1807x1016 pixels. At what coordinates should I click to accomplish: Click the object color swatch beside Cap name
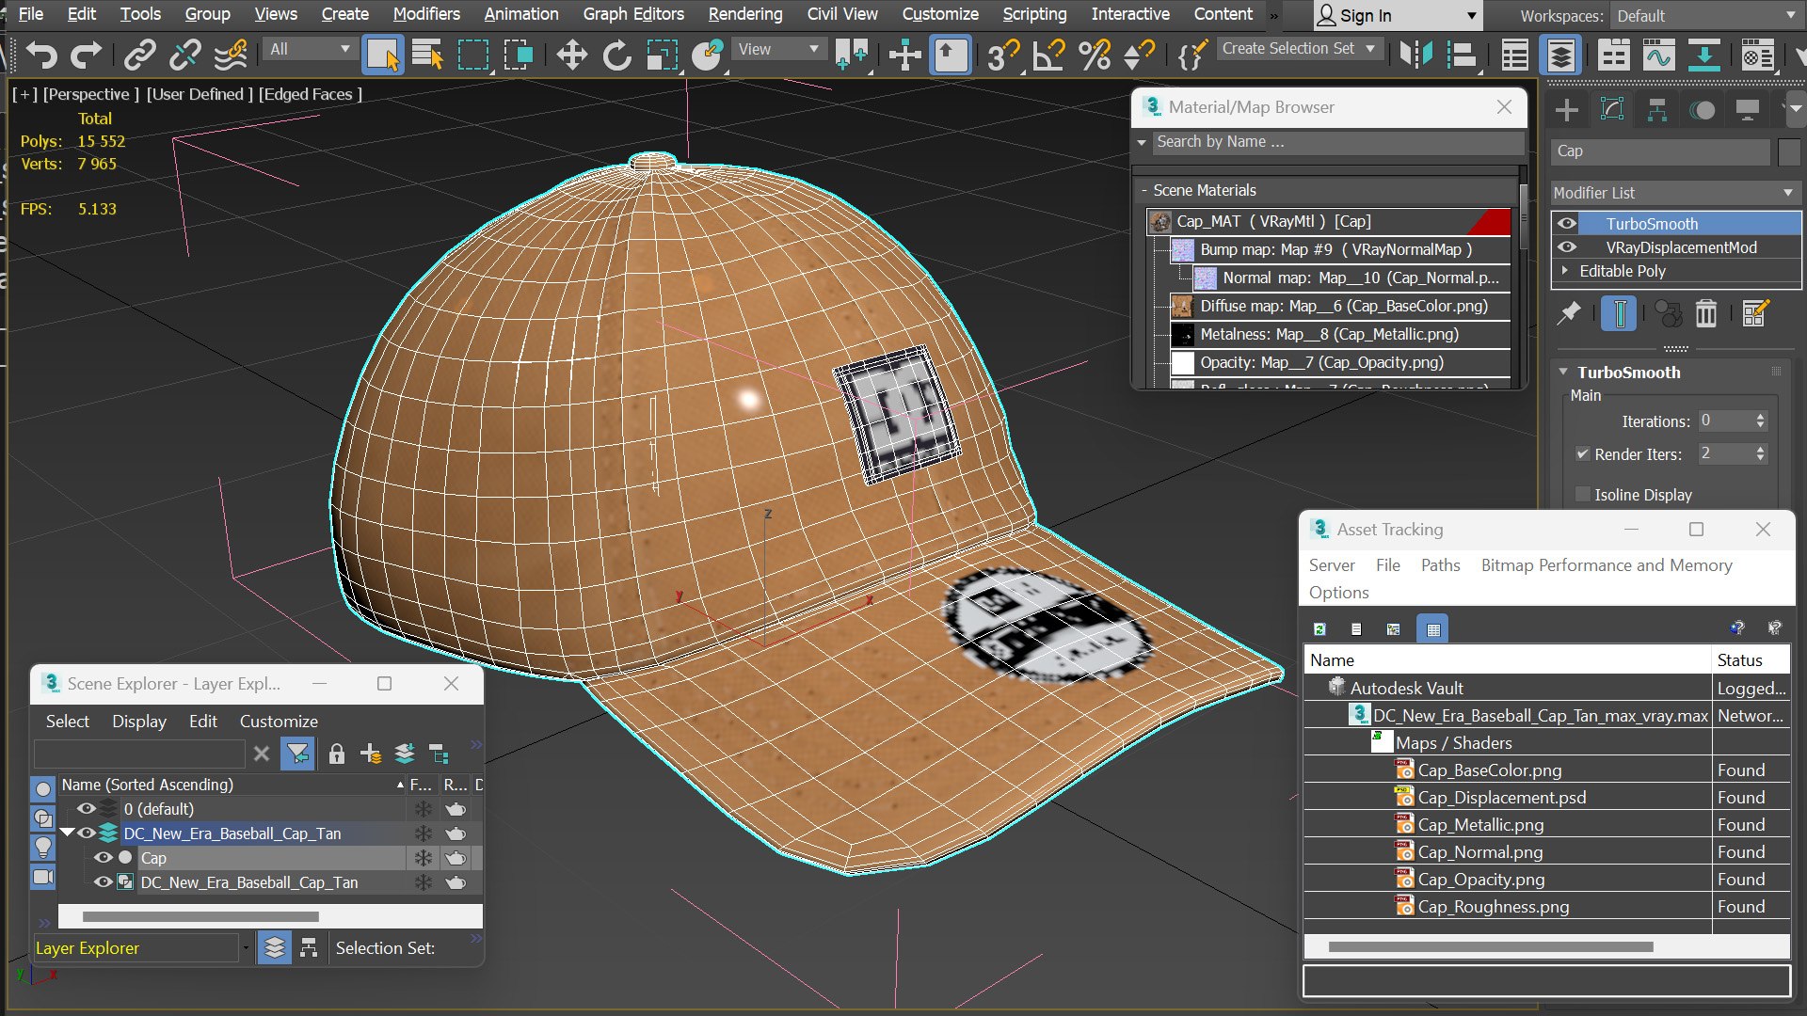click(x=1788, y=151)
